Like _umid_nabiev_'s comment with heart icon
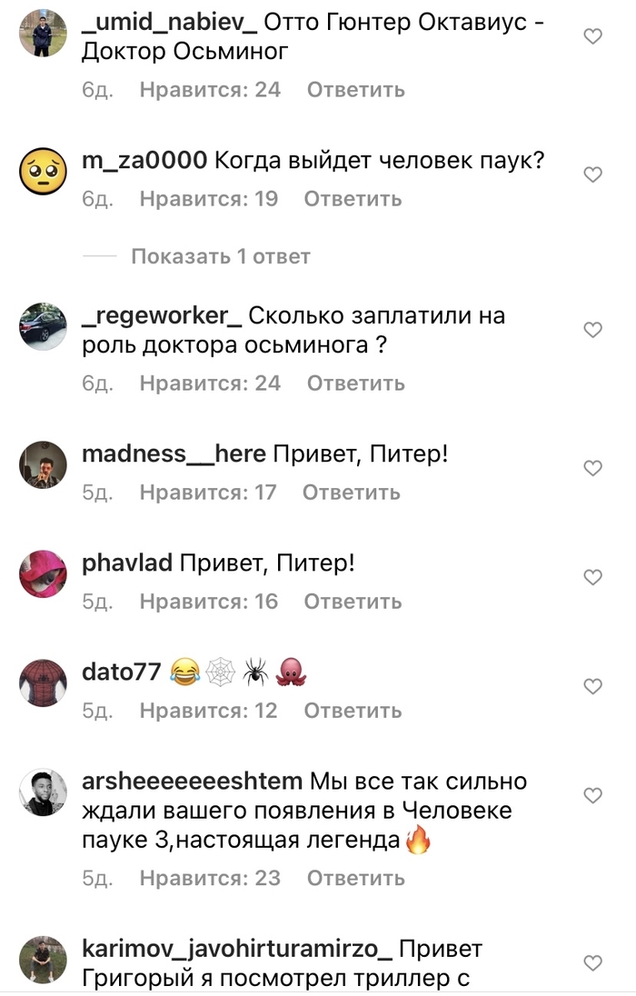This screenshot has height=996, width=636. [x=592, y=36]
